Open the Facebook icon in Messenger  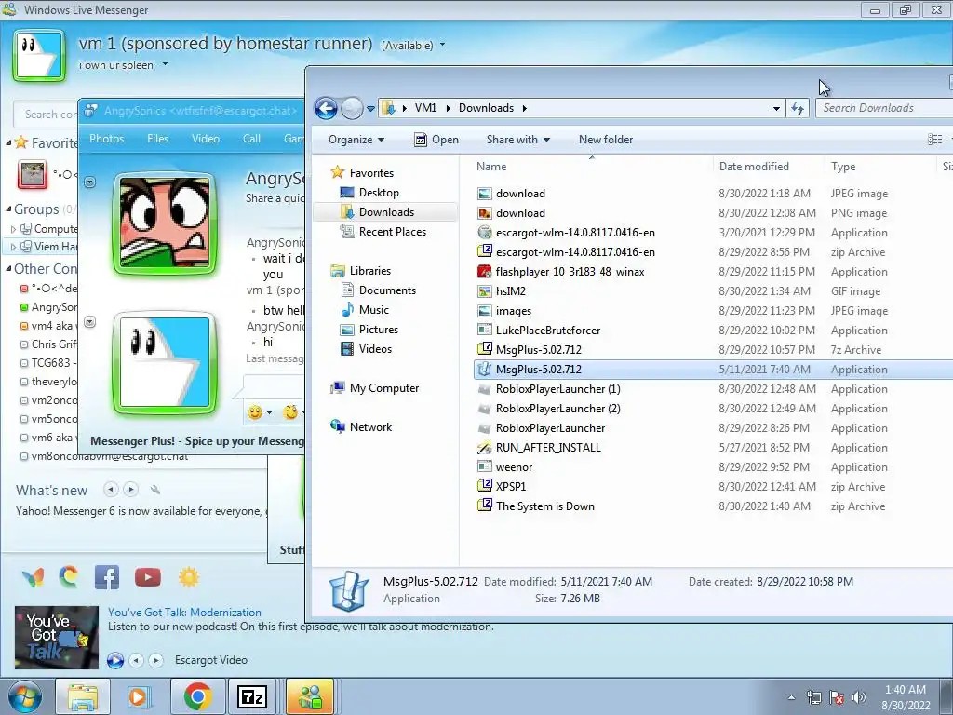107,577
